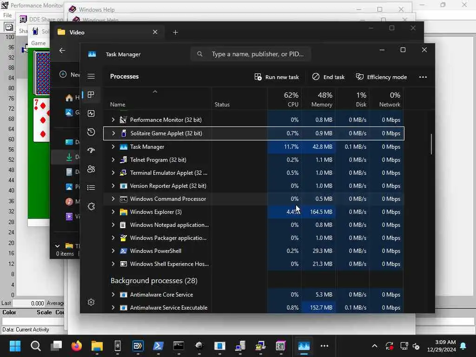Click Windows Explorer 164.5 MB memory cell
The width and height of the screenshot is (476, 357).
click(x=318, y=212)
